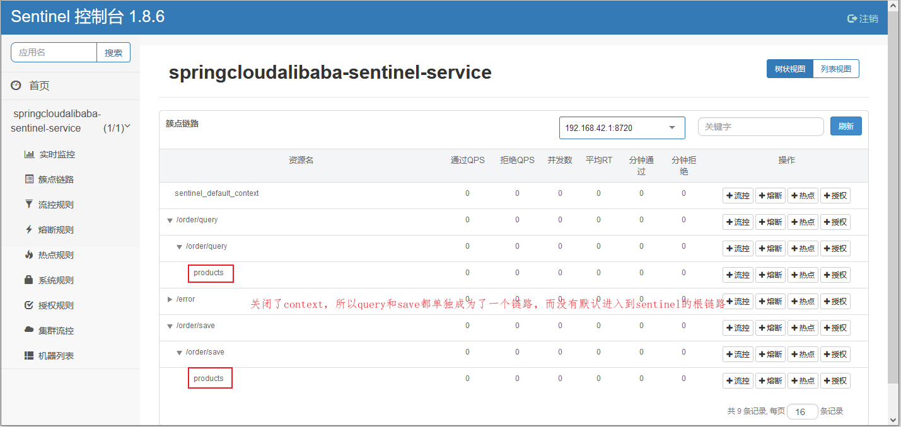Collapse the top-level /order/save node
901x427 pixels.
[170, 326]
